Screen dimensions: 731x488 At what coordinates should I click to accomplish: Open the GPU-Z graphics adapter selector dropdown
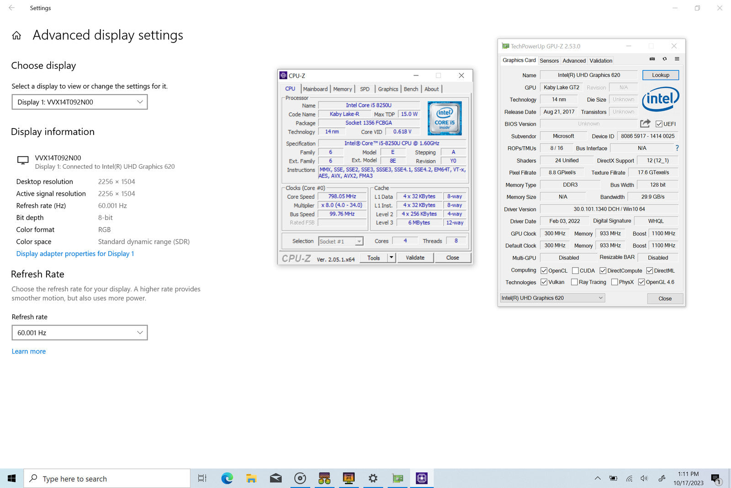553,298
